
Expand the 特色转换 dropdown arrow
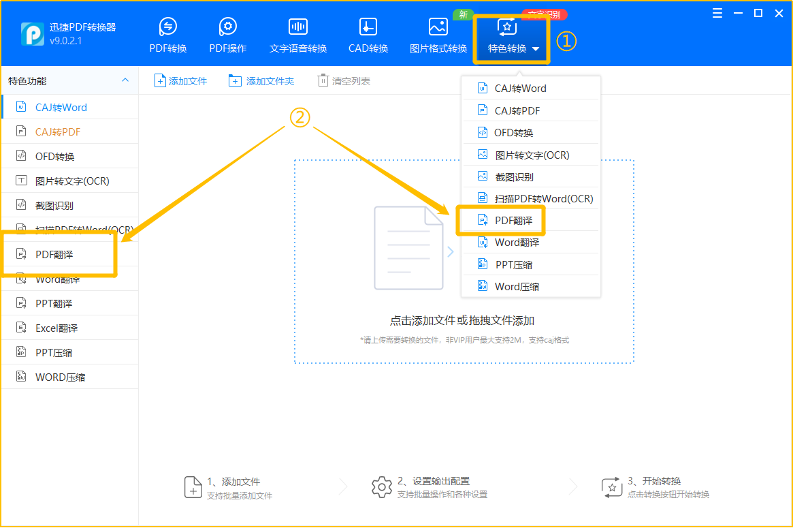coord(536,49)
